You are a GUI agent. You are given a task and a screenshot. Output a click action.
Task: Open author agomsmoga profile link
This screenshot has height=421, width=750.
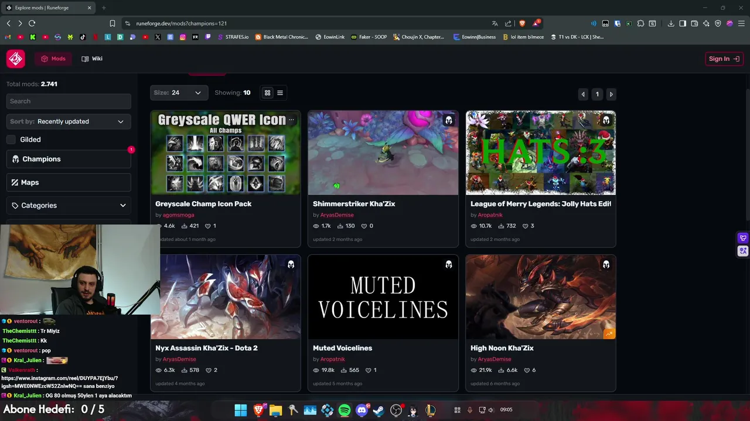178,215
